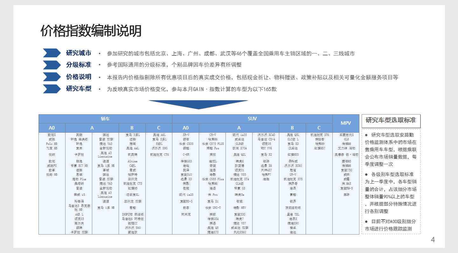
Task: Click the MPV column header
Action: 346,123
